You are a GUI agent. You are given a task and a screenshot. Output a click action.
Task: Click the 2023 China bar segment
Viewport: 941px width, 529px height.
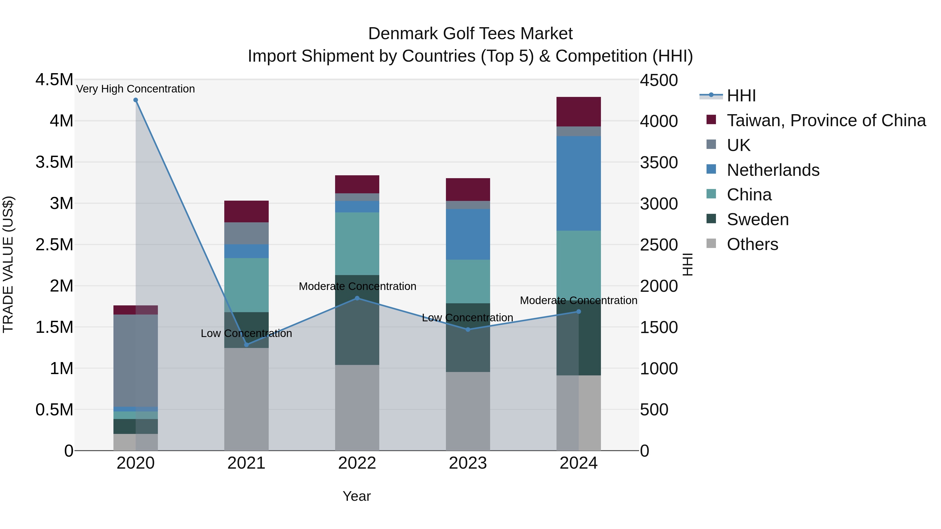pos(468,281)
